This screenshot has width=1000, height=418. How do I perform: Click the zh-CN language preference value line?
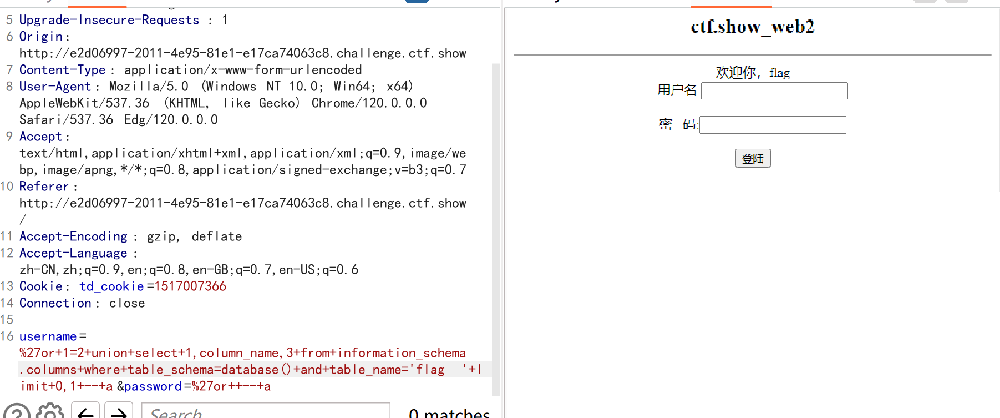tap(189, 270)
